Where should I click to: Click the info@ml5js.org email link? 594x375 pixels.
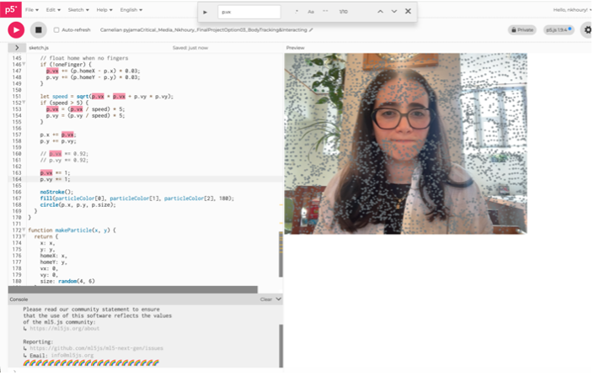click(72, 356)
